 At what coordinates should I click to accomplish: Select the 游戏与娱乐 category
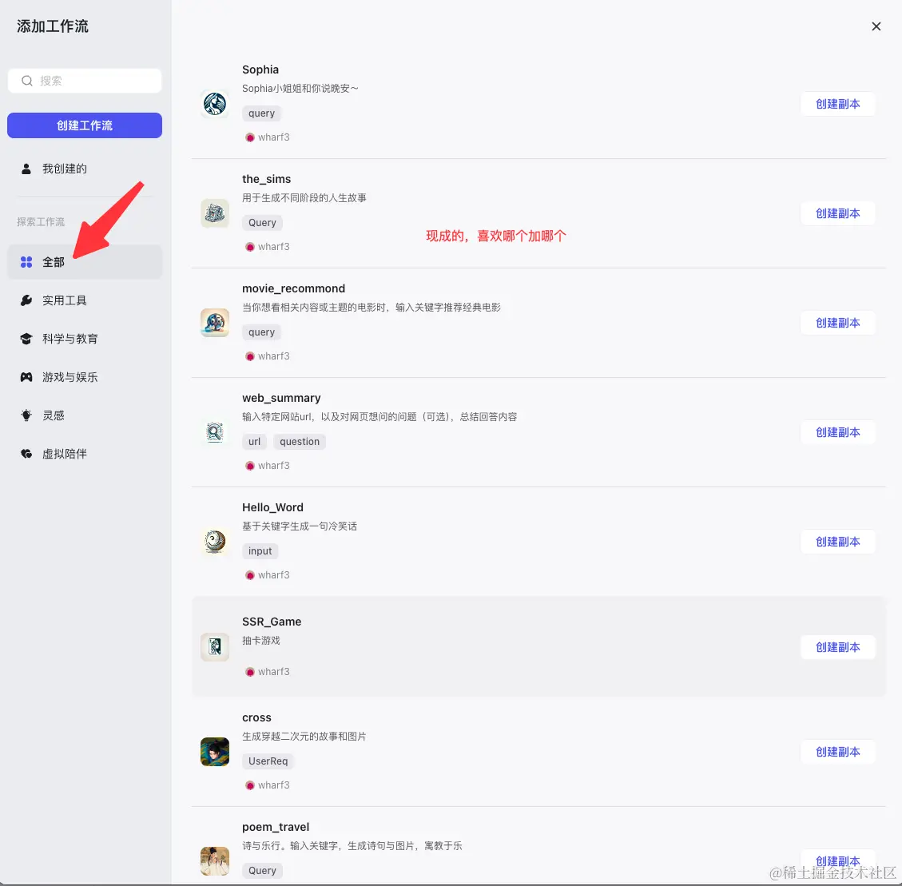(85, 377)
